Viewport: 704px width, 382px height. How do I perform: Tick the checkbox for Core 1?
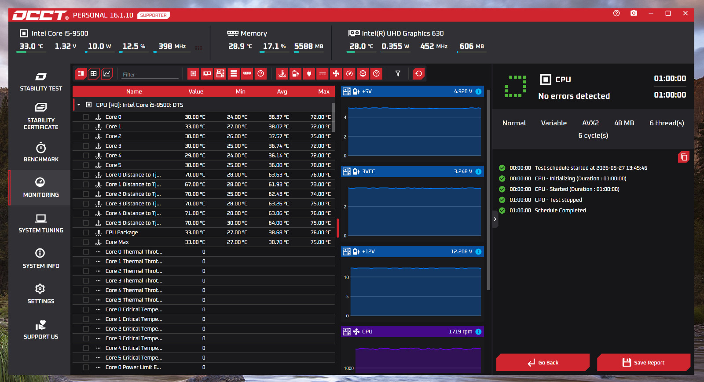[86, 127]
